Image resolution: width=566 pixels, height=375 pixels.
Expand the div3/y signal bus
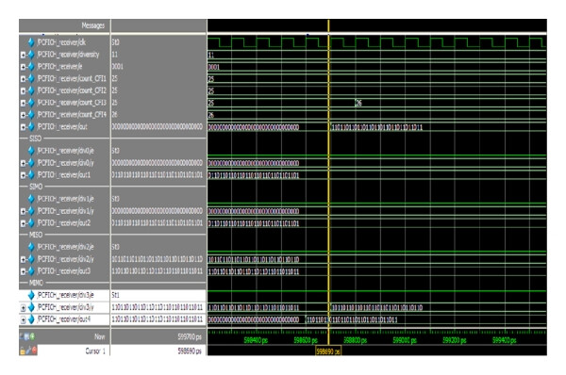pos(23,308)
